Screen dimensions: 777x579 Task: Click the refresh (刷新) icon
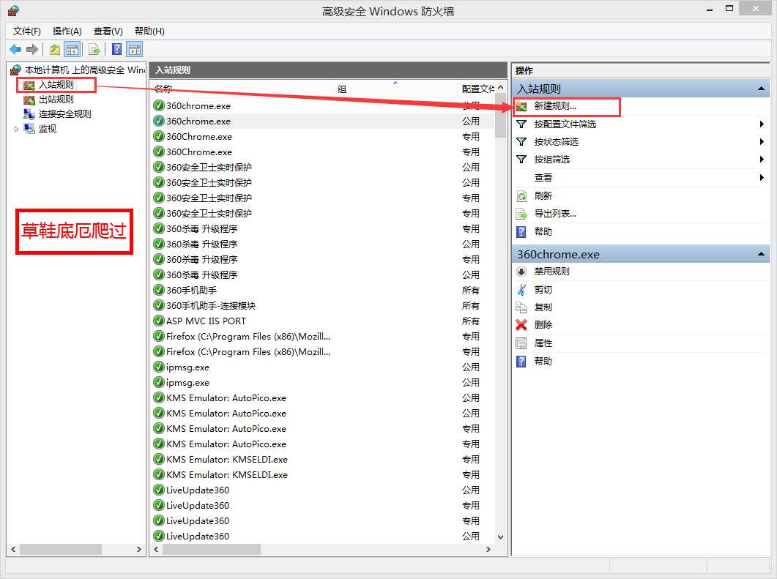521,195
